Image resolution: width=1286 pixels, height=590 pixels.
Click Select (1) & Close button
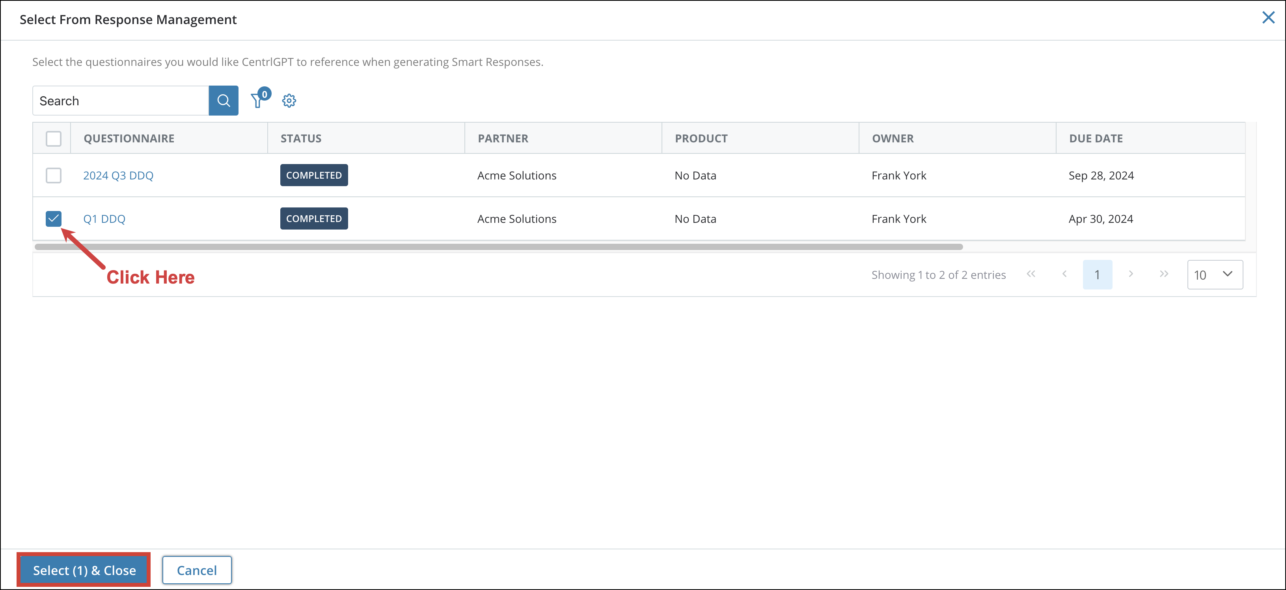click(x=84, y=570)
